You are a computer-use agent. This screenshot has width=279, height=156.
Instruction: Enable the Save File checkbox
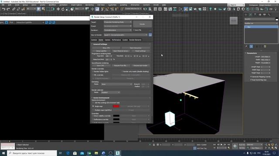[x=134, y=30]
